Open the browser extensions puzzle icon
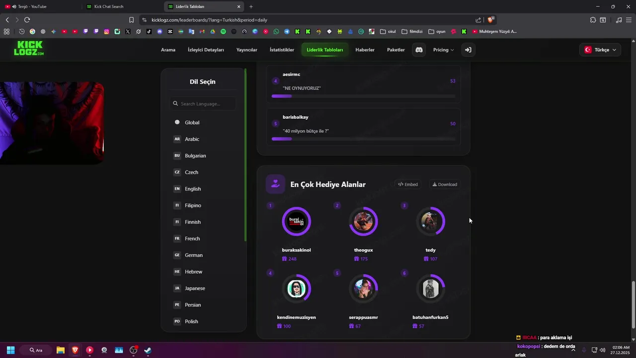 coord(593,20)
